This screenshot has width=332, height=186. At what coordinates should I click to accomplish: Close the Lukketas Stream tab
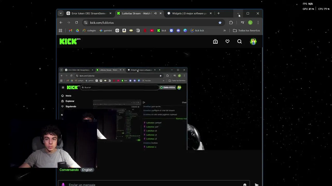point(161,13)
